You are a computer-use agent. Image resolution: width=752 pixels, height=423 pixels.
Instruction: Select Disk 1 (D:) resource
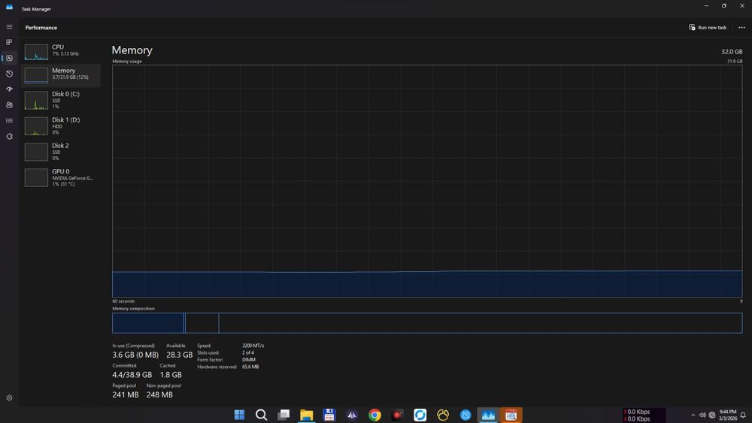click(61, 126)
